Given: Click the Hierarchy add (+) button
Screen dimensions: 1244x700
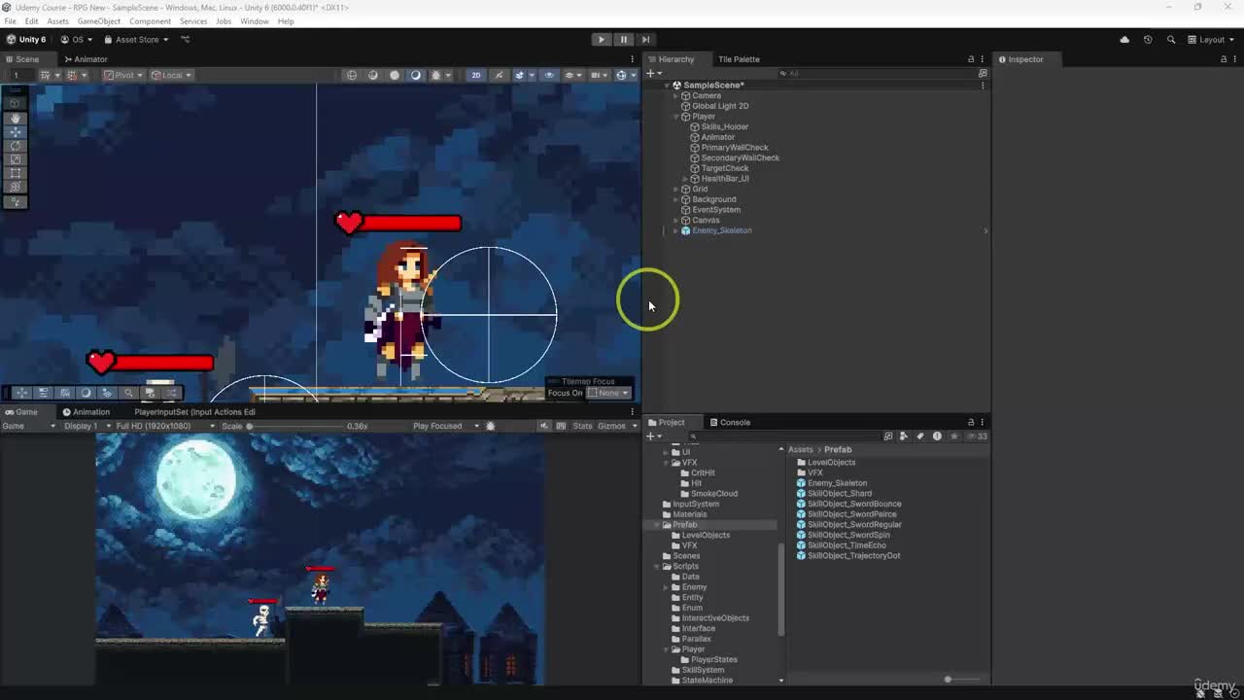Looking at the screenshot, I should click(x=654, y=74).
